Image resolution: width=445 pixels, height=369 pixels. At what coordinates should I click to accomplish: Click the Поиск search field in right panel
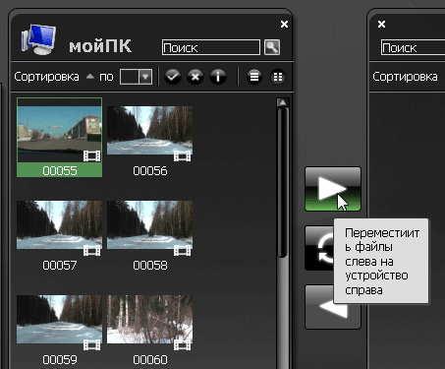click(x=413, y=47)
